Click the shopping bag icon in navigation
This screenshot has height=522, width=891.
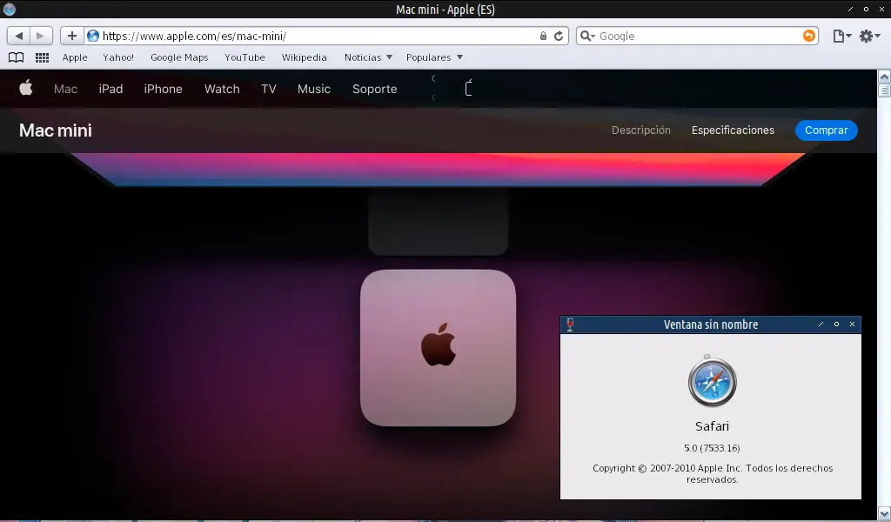pyautogui.click(x=469, y=88)
